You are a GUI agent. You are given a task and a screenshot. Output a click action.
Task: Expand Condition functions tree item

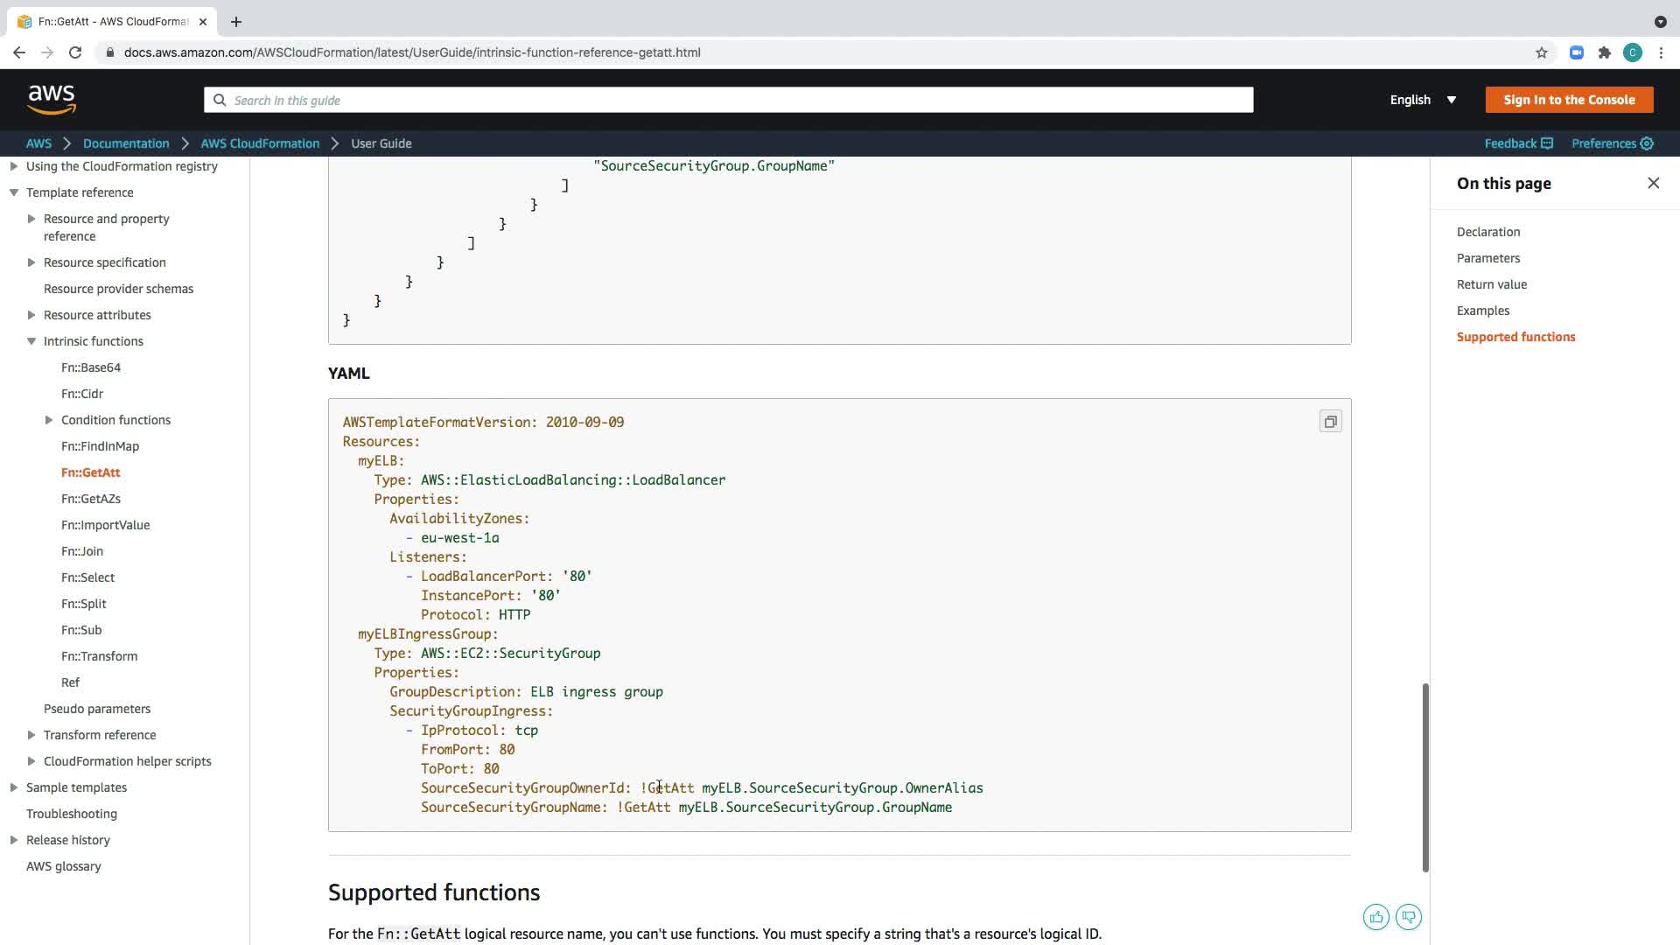pos(49,420)
